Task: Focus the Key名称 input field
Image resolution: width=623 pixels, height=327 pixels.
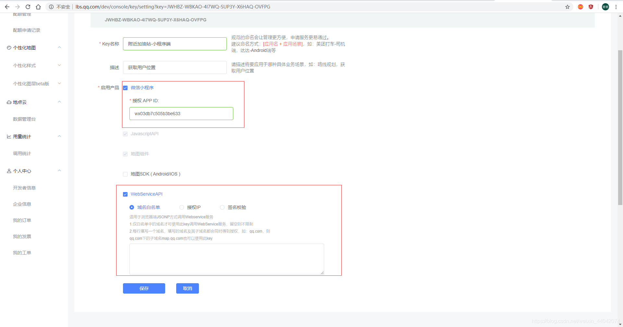Action: 175,44
